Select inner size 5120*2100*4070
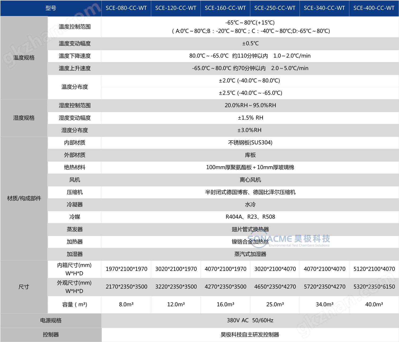 pyautogui.click(x=374, y=269)
